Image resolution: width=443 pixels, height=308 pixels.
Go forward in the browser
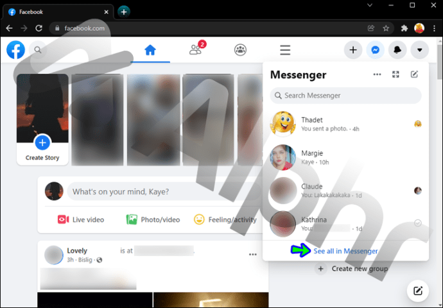click(24, 28)
